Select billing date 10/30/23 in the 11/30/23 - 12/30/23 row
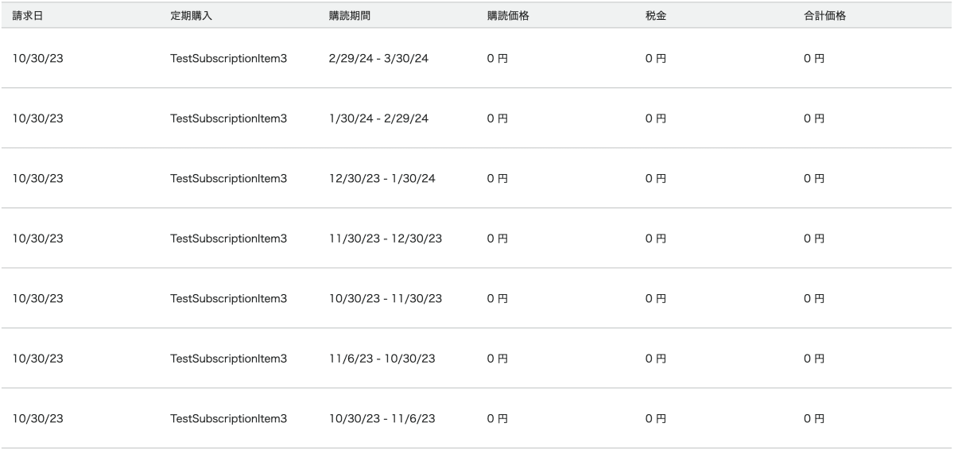The width and height of the screenshot is (954, 454). pos(37,239)
